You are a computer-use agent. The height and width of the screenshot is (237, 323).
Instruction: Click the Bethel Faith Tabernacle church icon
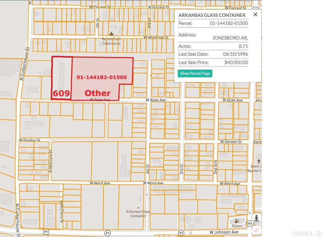[x=111, y=34]
